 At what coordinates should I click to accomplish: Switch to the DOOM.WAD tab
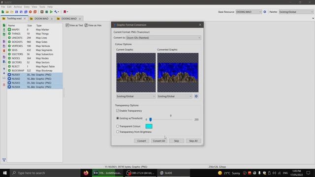41,19
